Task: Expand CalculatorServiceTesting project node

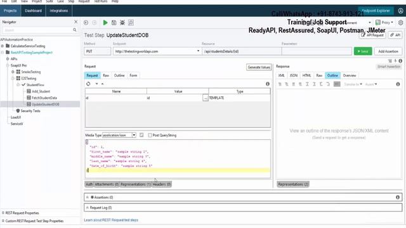Action: [x=3, y=46]
